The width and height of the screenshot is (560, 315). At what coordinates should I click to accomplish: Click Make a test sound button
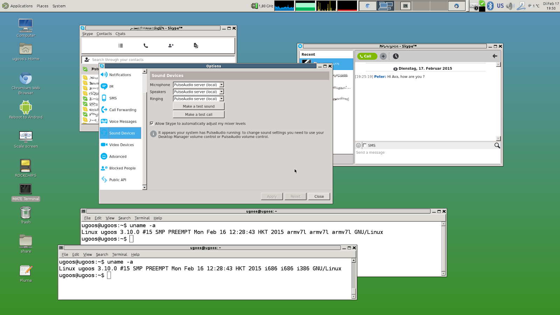[x=198, y=106]
